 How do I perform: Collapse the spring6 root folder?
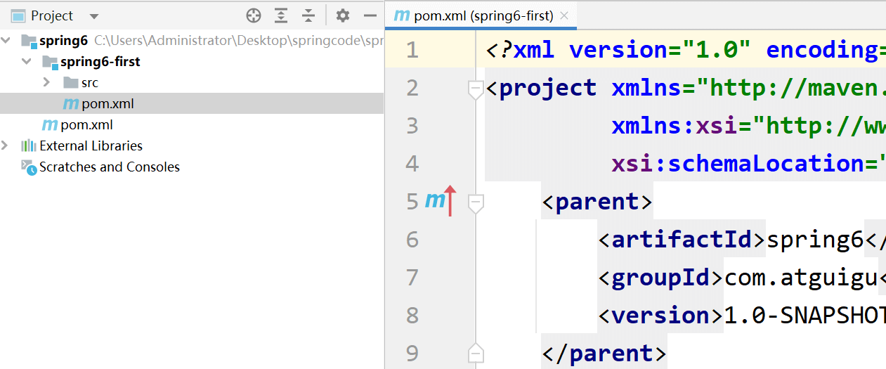6,41
